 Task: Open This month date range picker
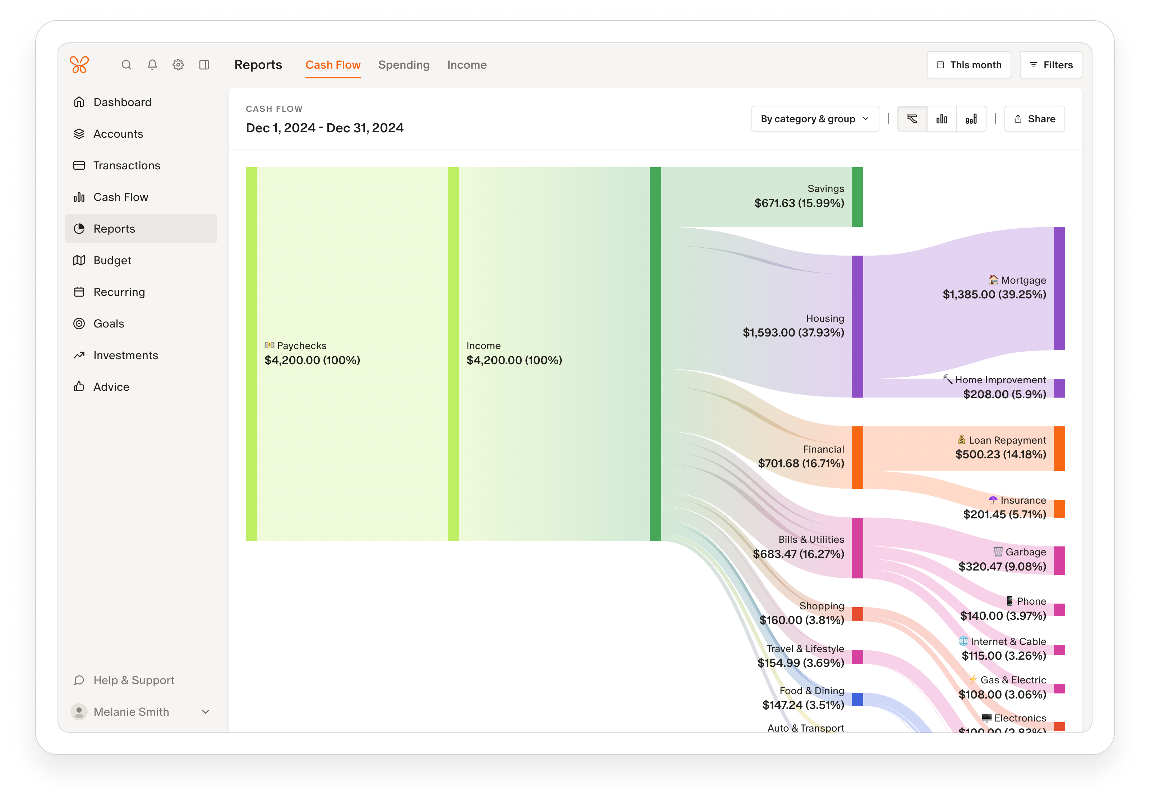[x=969, y=65]
